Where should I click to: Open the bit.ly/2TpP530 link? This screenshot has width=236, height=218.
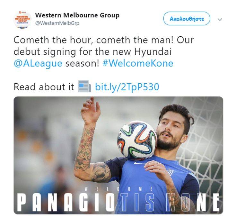(x=127, y=87)
